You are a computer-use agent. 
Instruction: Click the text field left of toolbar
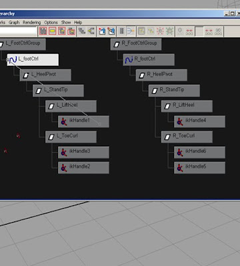(x=18, y=31)
